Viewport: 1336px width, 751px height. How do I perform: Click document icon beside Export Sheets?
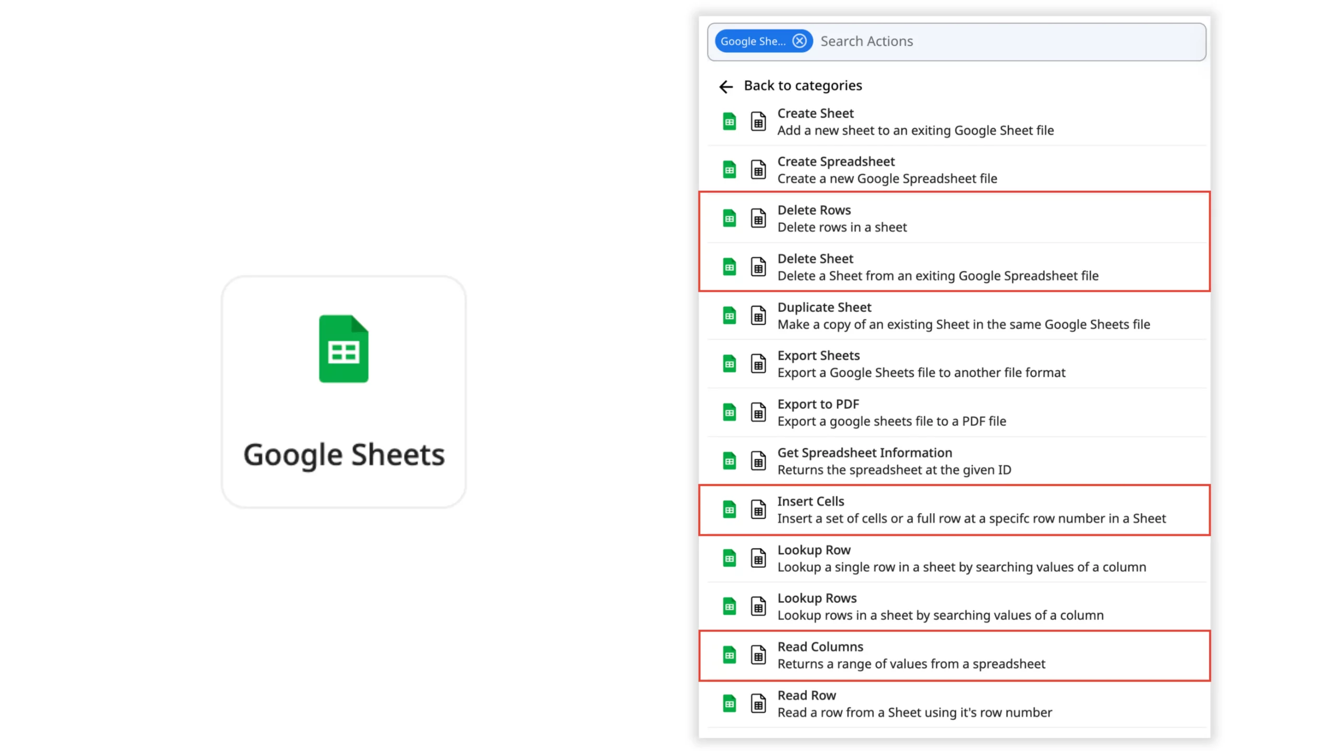click(758, 364)
